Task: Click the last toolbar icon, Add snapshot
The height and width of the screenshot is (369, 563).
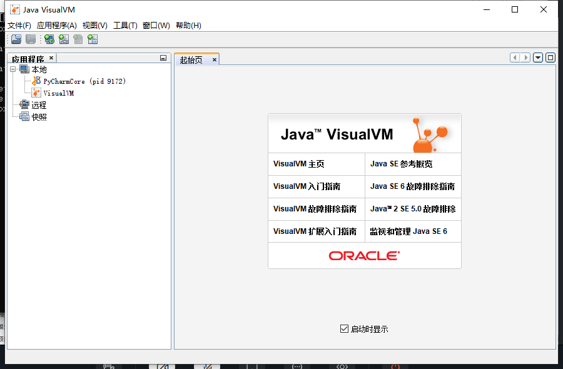Action: coord(93,39)
